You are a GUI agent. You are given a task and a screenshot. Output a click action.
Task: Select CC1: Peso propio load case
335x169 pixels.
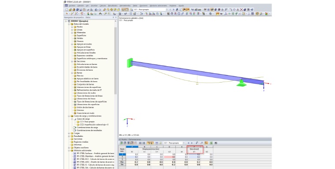point(87,122)
